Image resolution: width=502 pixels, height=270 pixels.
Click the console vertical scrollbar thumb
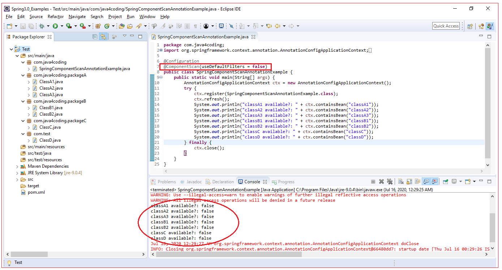click(493, 227)
